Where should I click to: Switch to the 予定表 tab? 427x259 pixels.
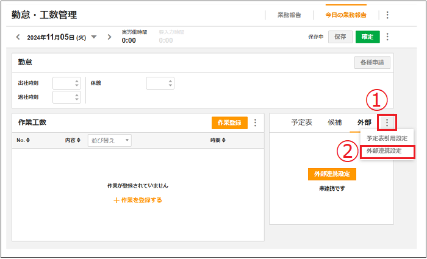click(302, 122)
